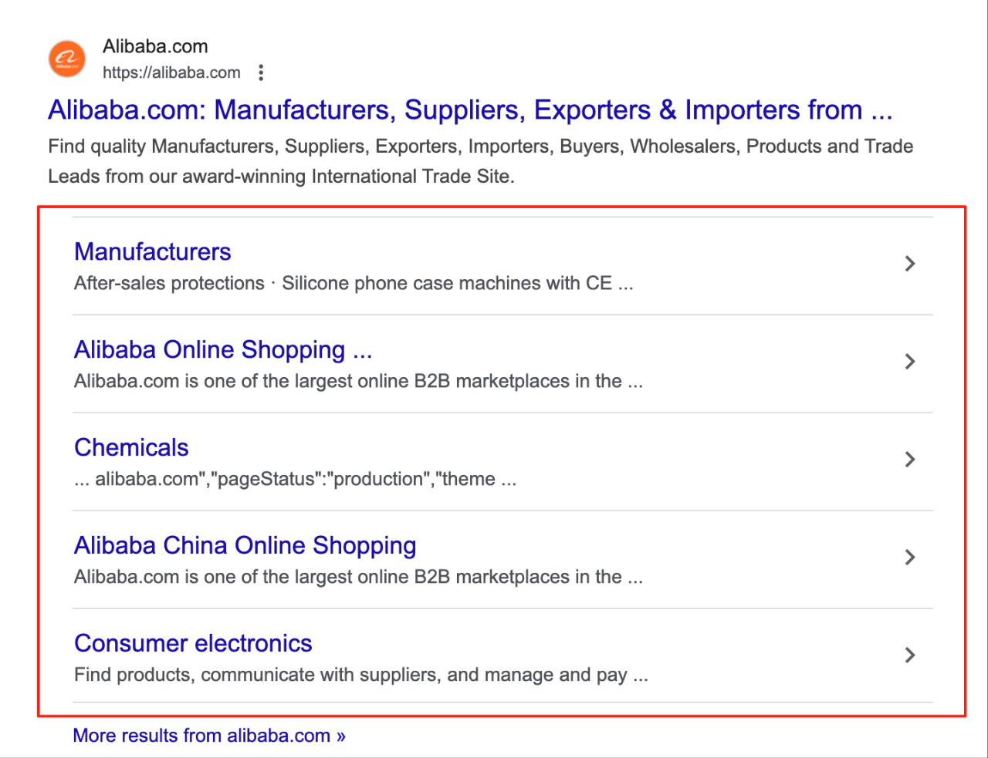988x758 pixels.
Task: Expand the Alibaba China Online Shopping chevron
Action: tap(910, 558)
